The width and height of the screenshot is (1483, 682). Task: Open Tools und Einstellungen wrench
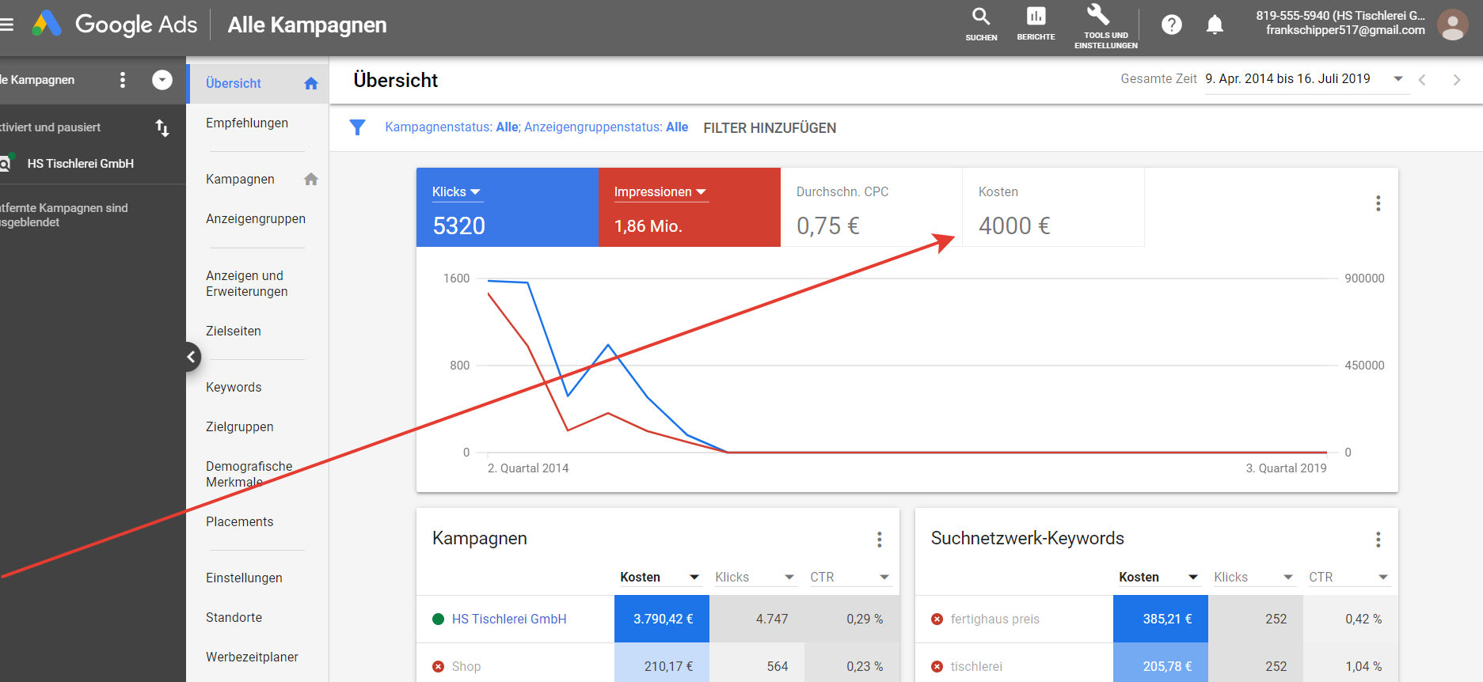[1105, 26]
